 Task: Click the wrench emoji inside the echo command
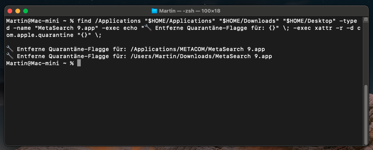coord(148,28)
